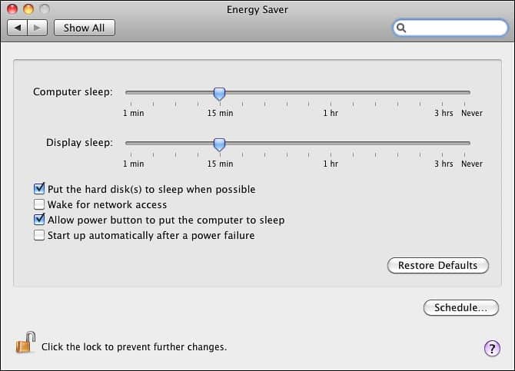The height and width of the screenshot is (371, 515).
Task: Click the lock icon to prevent changes
Action: 25,343
